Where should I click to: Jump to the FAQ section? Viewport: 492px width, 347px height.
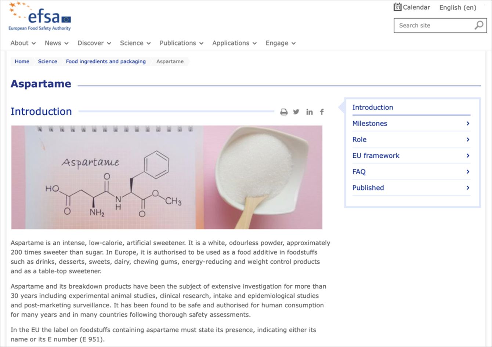point(359,172)
